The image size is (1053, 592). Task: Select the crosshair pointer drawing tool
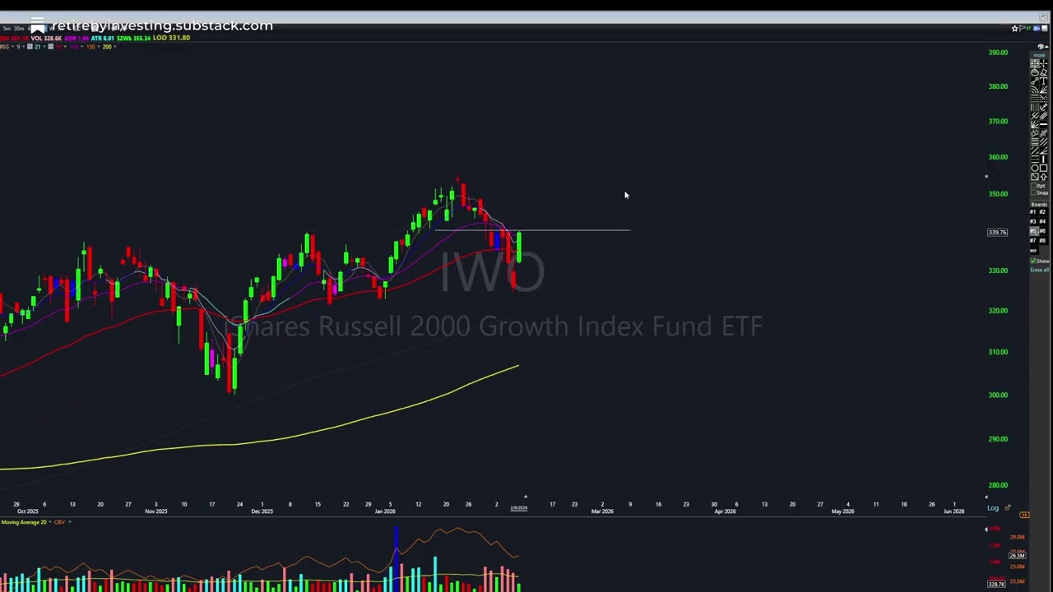click(1043, 63)
